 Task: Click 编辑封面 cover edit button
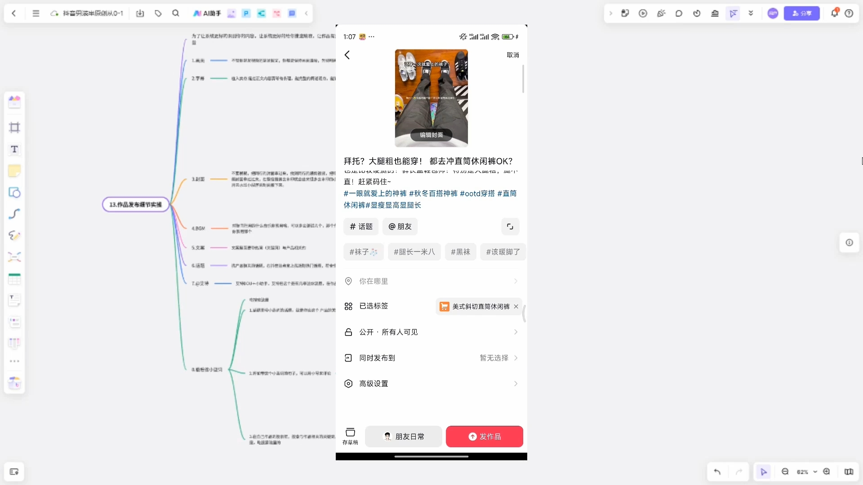(x=432, y=134)
